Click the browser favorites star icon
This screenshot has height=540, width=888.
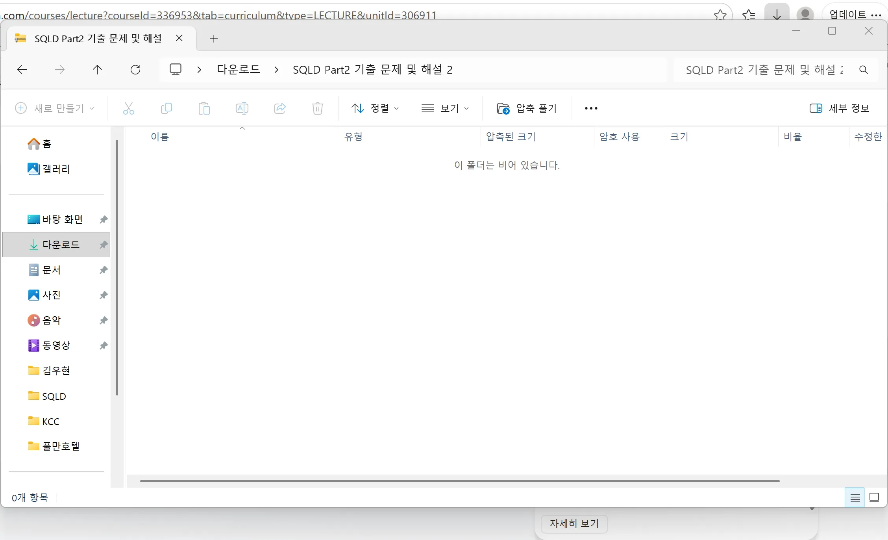720,15
